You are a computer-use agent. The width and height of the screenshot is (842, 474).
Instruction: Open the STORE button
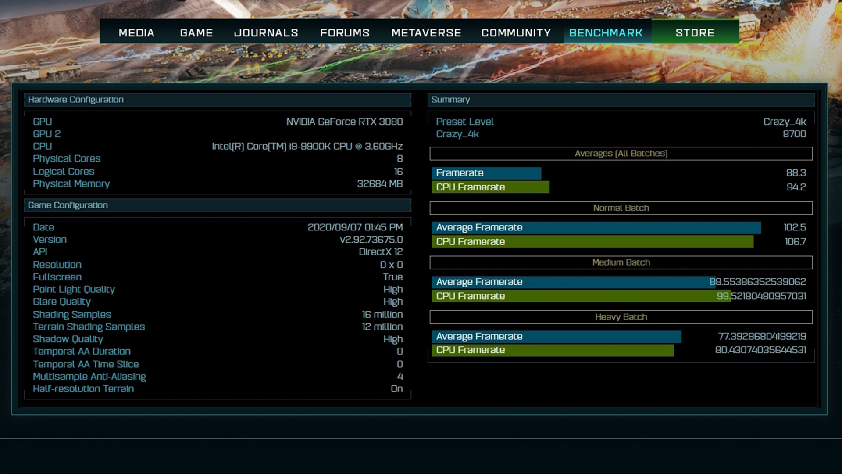point(695,33)
